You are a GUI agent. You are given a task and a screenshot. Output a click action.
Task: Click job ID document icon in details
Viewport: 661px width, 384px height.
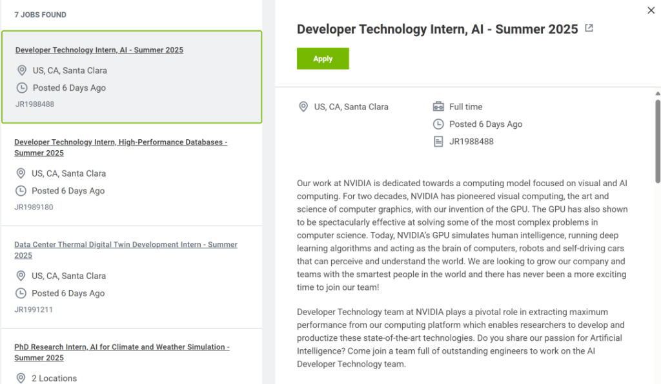[x=438, y=142]
